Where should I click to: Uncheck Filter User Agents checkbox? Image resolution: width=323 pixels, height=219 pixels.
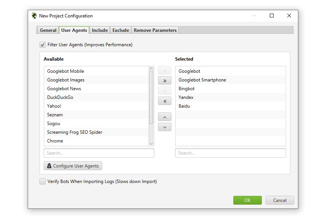(43, 45)
